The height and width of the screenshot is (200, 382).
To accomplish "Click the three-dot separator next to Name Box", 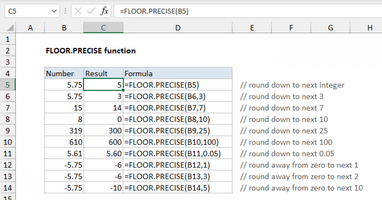I will point(65,11).
